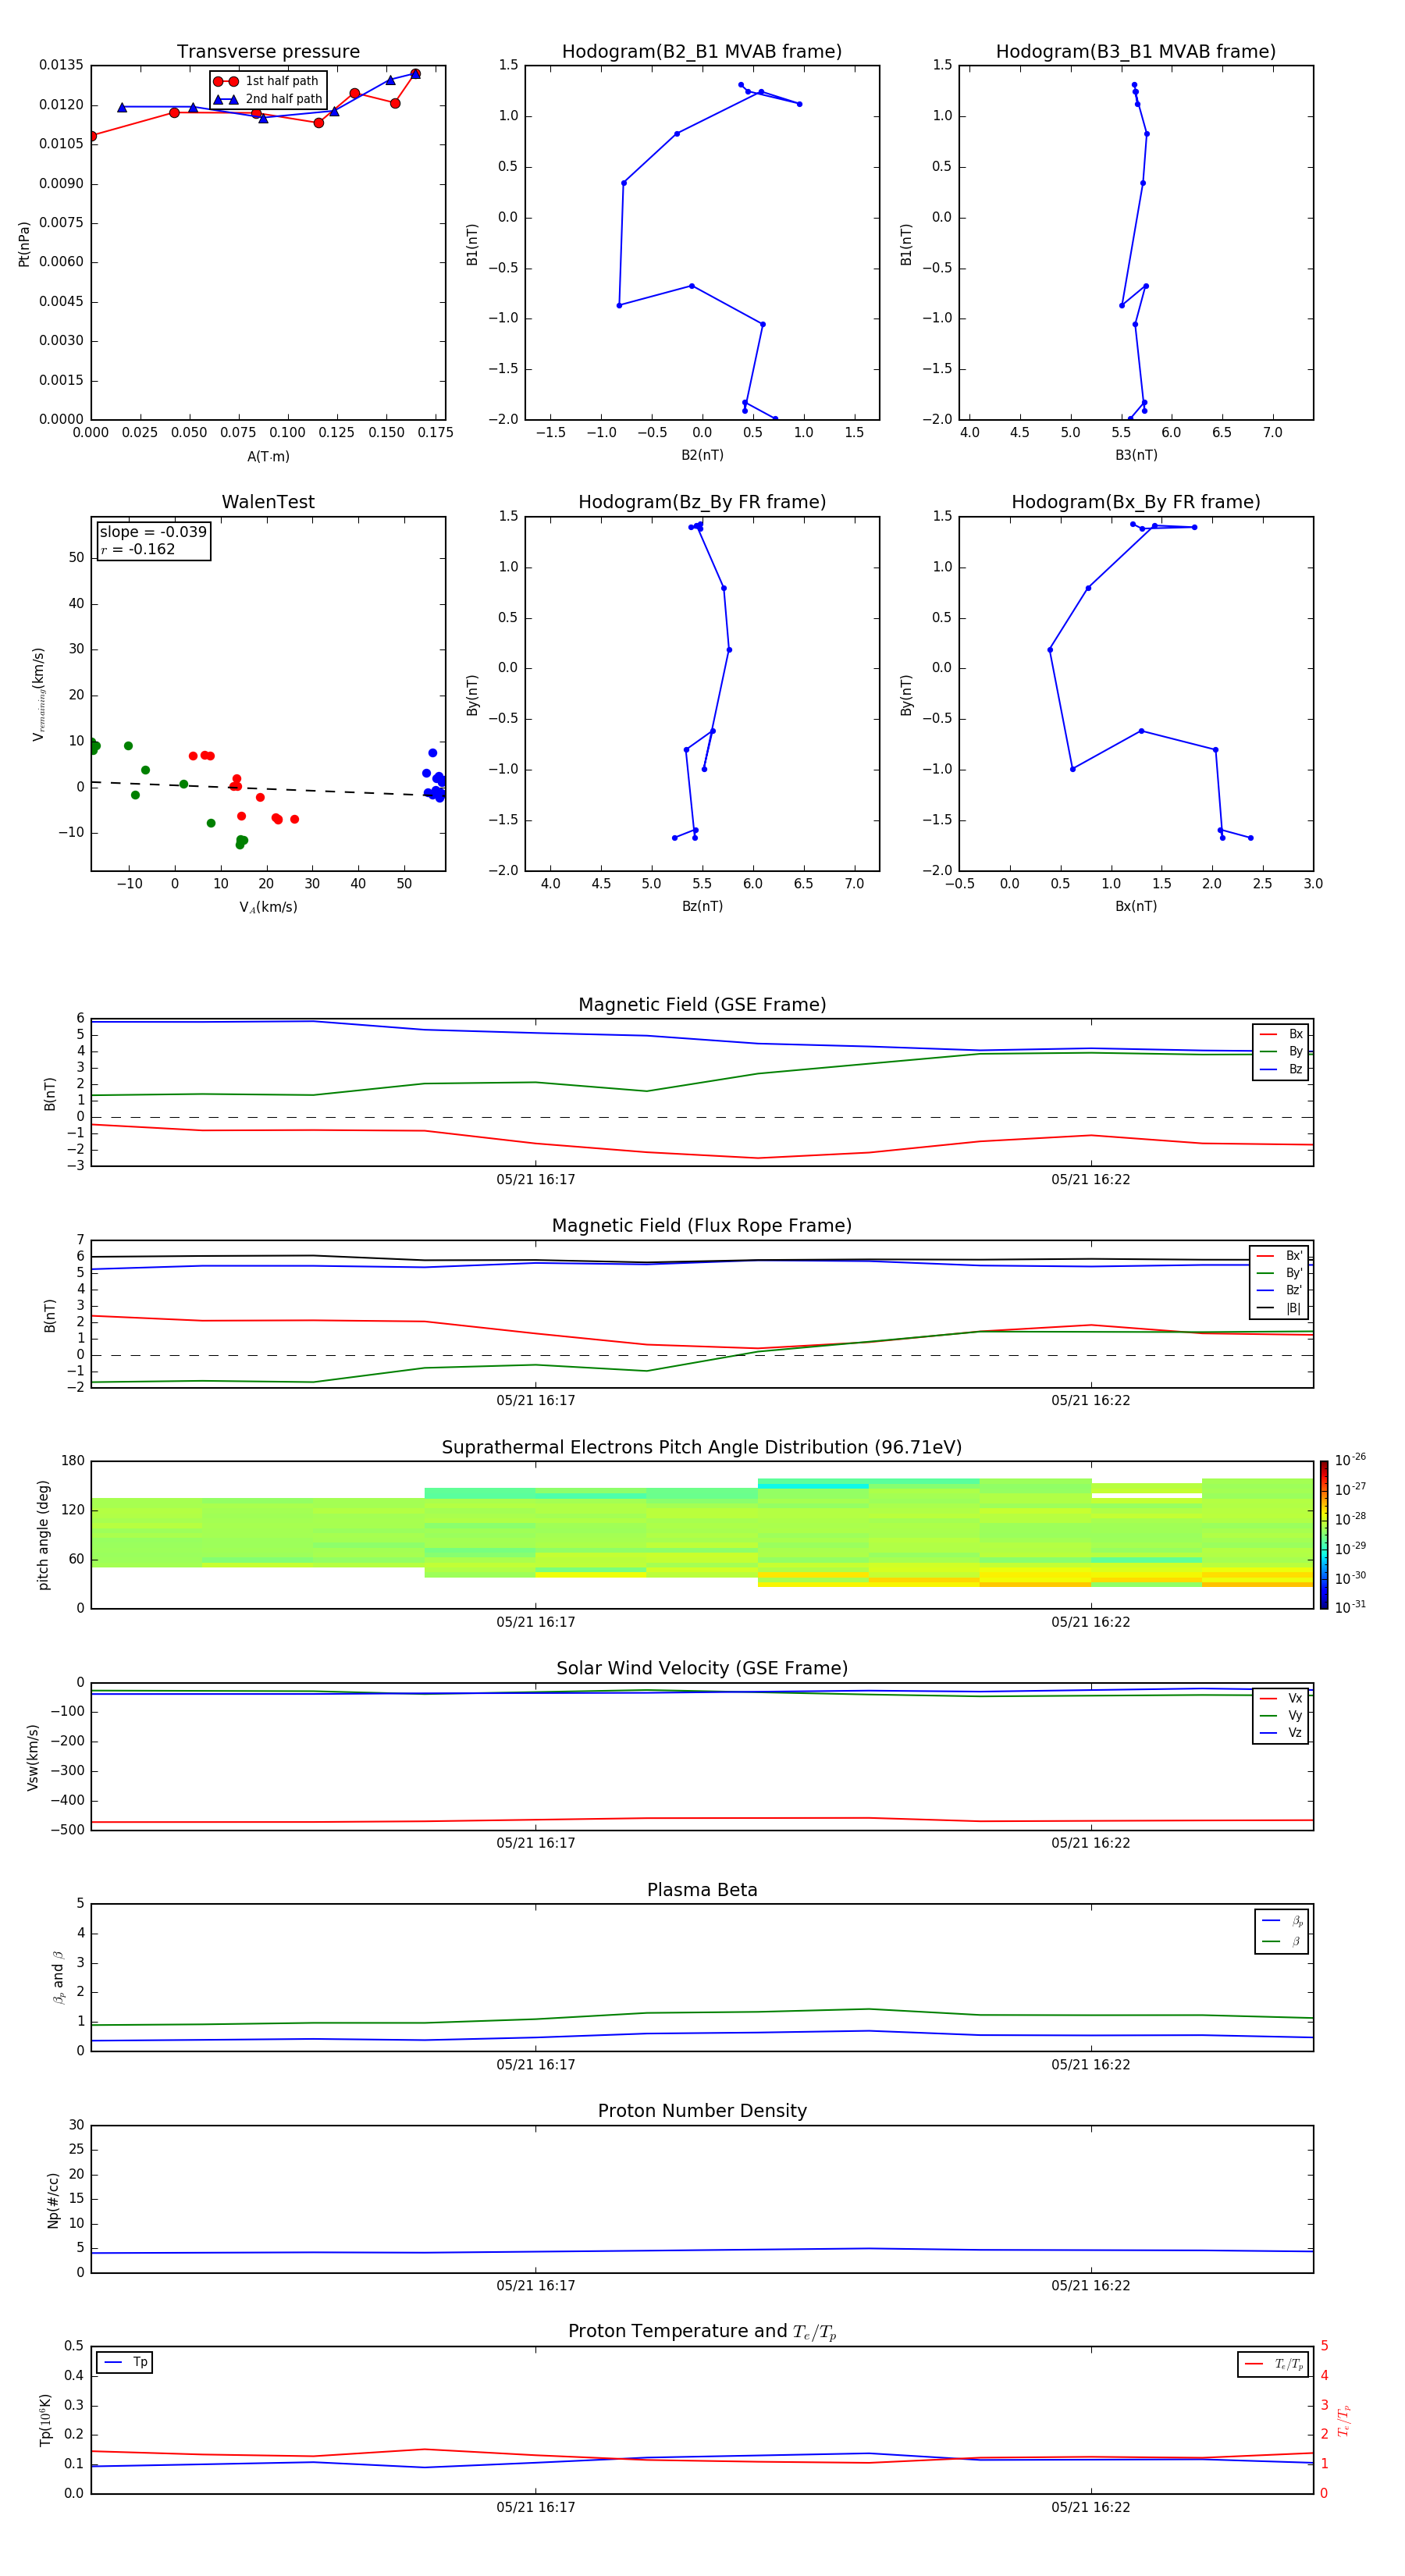
Task: Click 'Suprathermal Electrons Pitch Angle Distribution' title
Action: point(702,1448)
